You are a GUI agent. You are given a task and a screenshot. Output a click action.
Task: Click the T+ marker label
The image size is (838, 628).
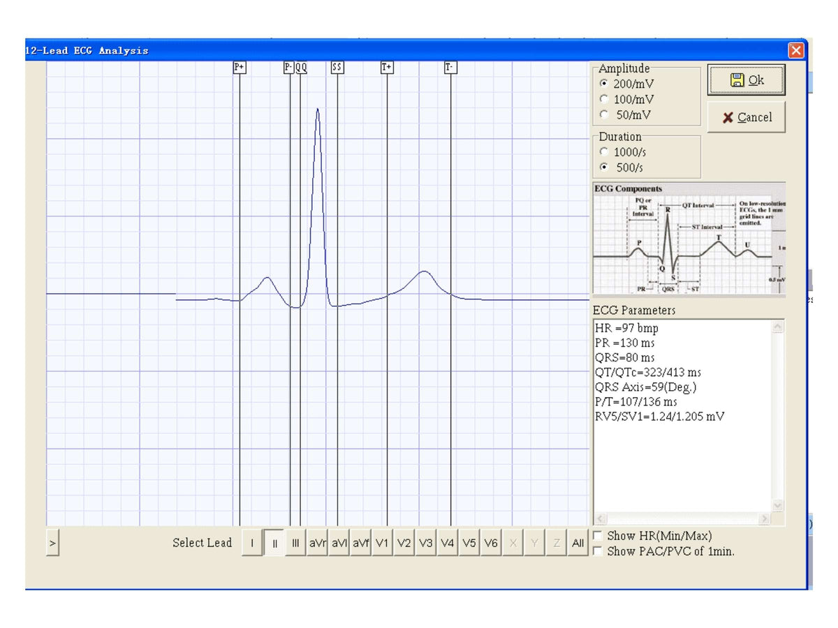click(x=387, y=67)
